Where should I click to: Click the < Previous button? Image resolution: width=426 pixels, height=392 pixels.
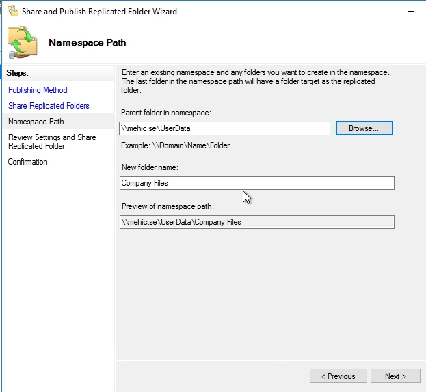337,376
